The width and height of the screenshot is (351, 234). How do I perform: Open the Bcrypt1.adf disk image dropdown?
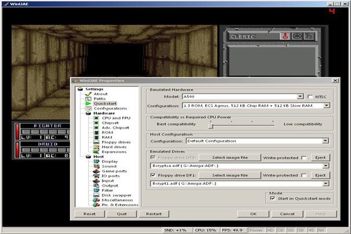pyautogui.click(x=326, y=184)
